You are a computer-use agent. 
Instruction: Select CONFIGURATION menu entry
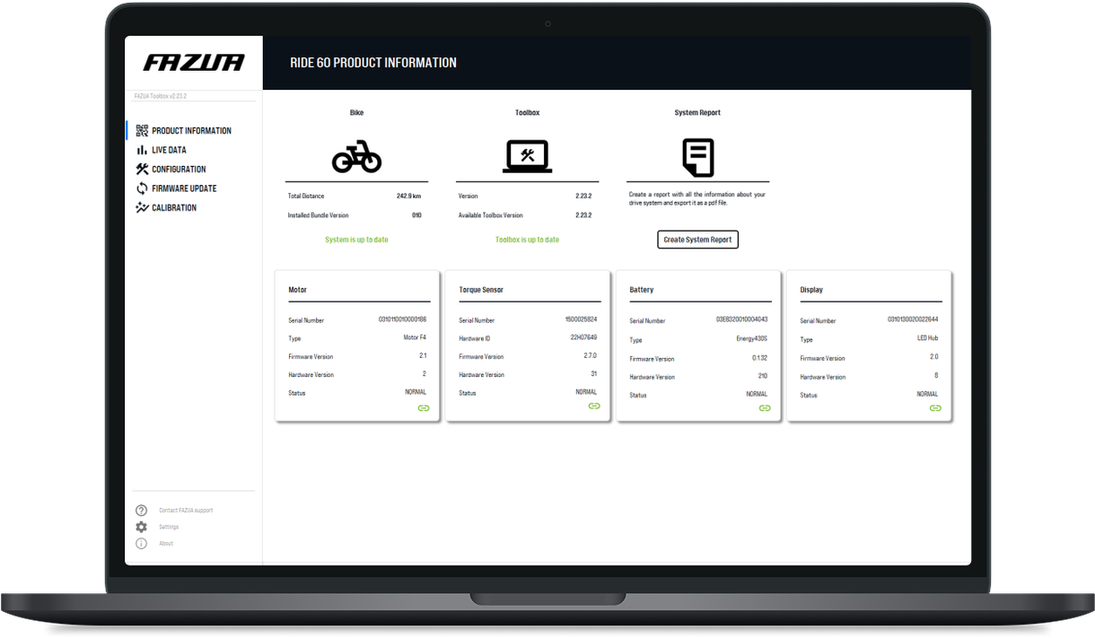(x=179, y=170)
